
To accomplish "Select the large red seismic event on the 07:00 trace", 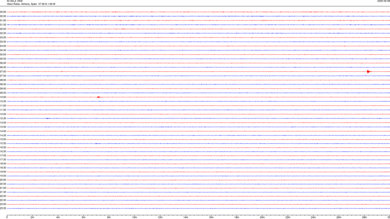I will pos(369,72).
